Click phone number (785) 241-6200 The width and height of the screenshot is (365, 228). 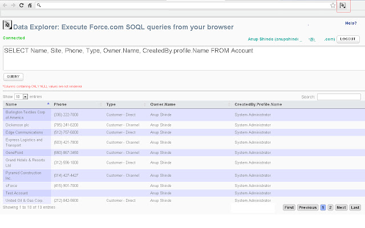point(66,125)
